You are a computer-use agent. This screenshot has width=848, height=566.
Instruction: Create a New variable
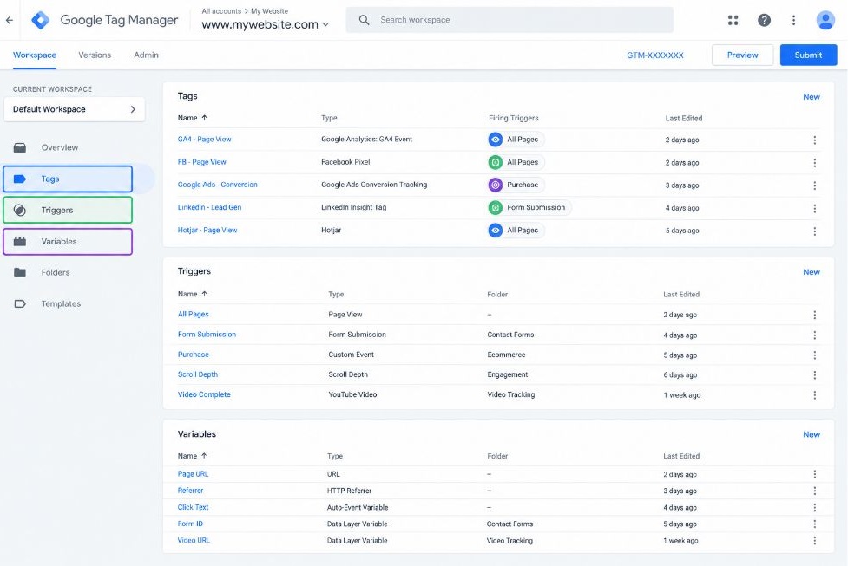click(x=812, y=434)
